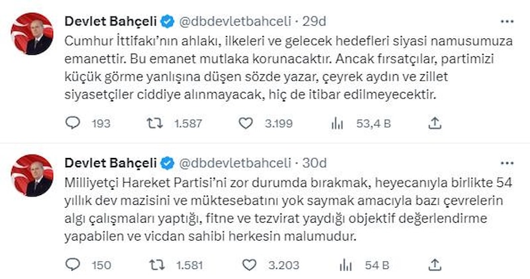The height and width of the screenshot is (279, 530).
Task: Share the first tweet about Cumhur İttifakı
Action: (435, 122)
